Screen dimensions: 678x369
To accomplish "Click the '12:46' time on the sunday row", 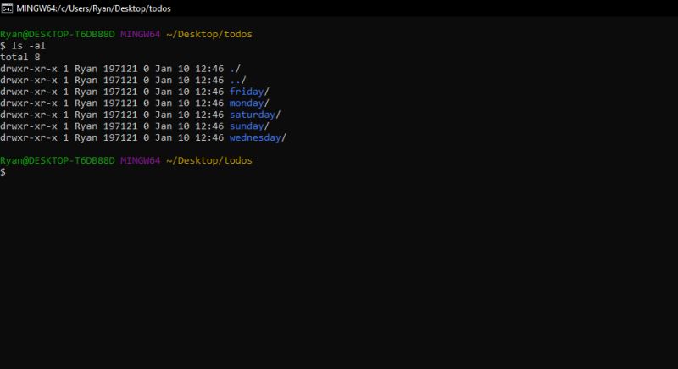I will (x=209, y=126).
